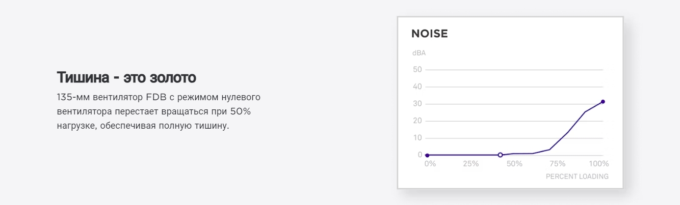Select the 10 value on the dBA axis
The image size is (680, 205).
[x=417, y=138]
